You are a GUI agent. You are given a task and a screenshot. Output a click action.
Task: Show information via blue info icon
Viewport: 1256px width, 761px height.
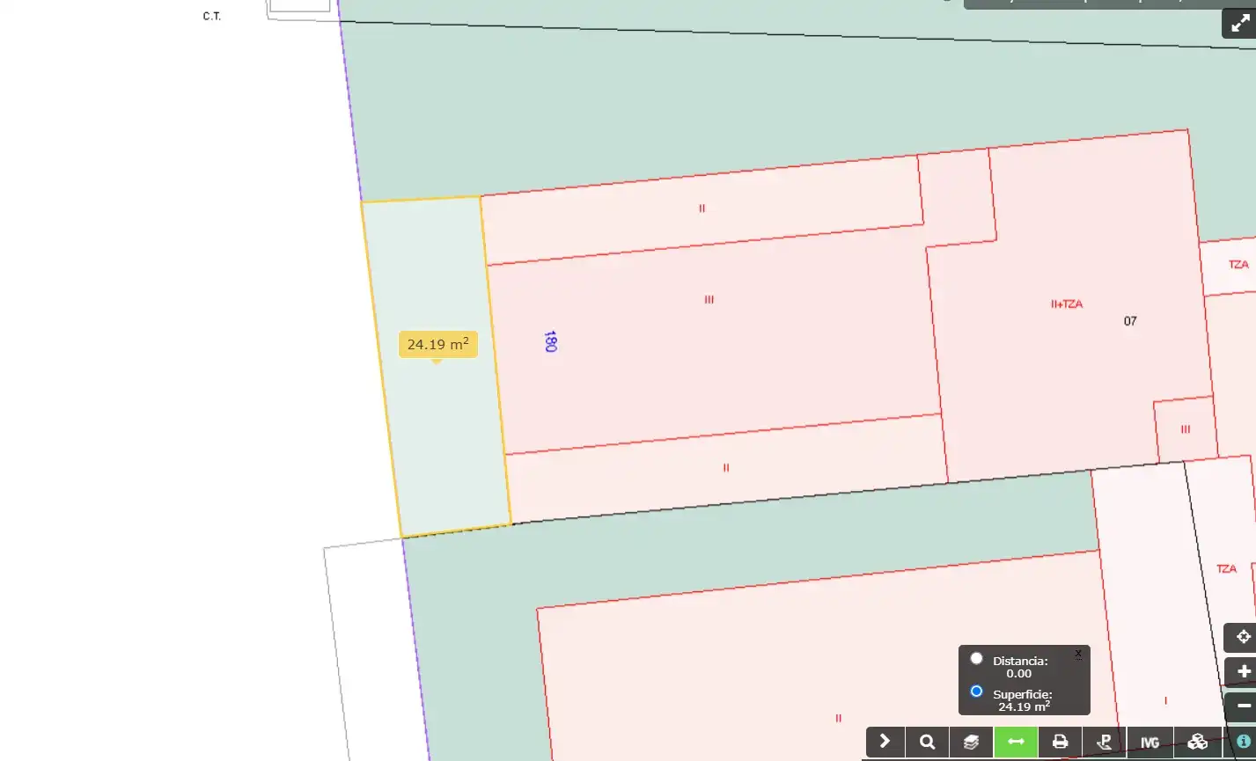click(x=1243, y=742)
